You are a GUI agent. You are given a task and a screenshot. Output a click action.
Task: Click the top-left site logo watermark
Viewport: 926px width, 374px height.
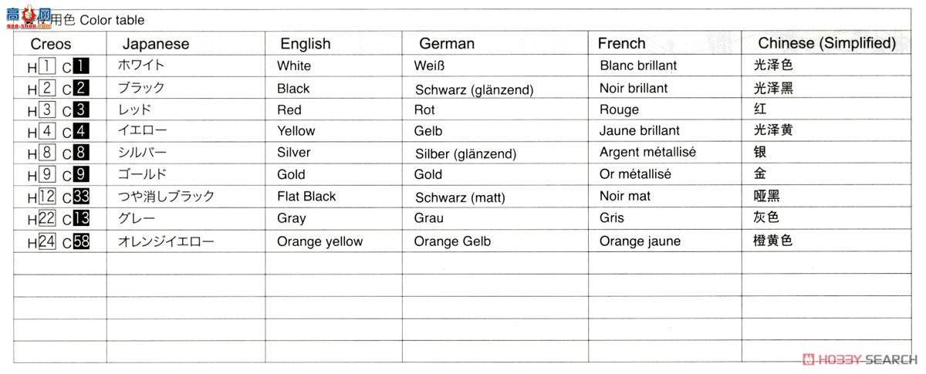pos(28,18)
